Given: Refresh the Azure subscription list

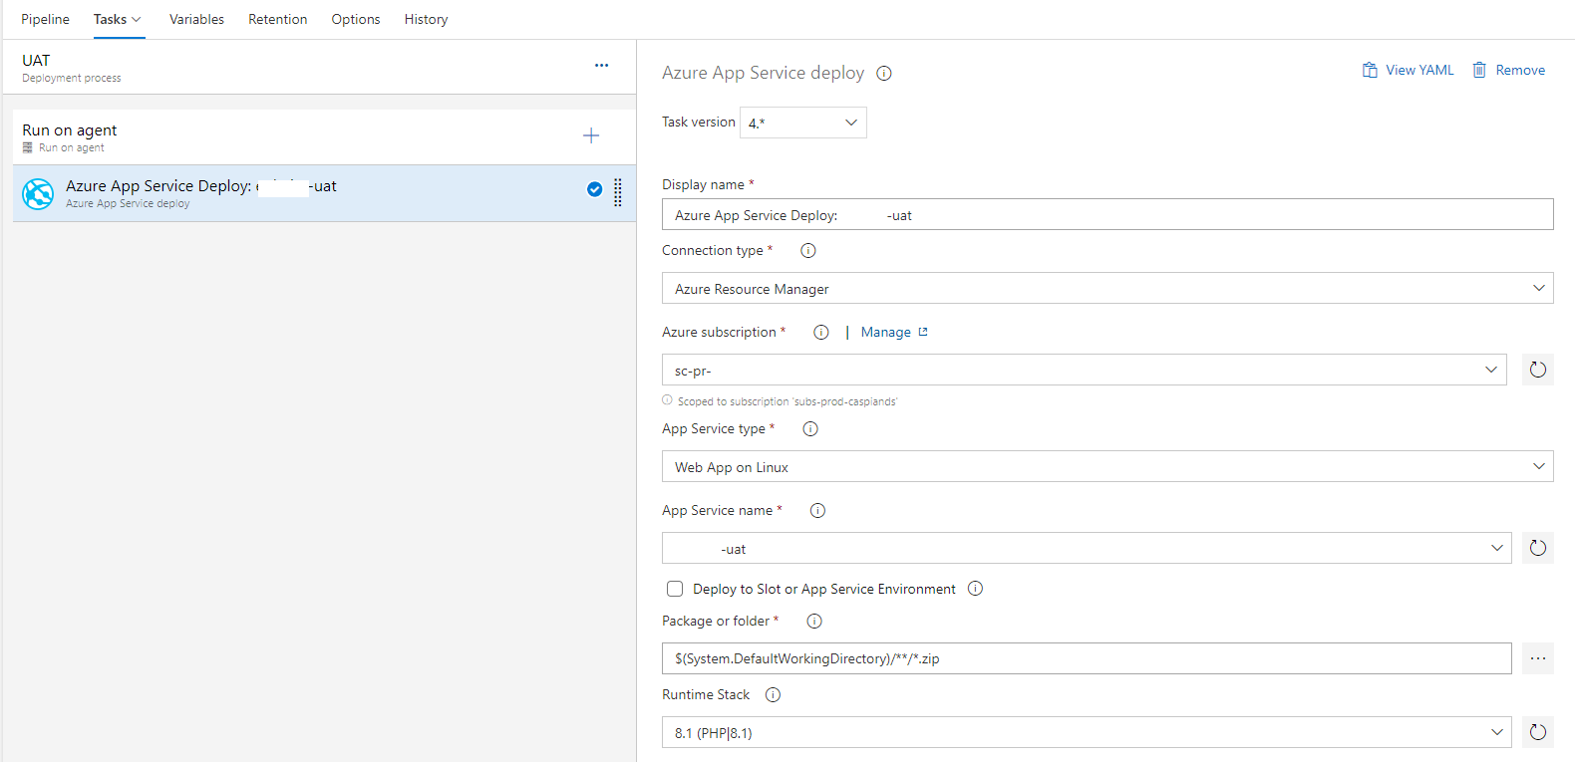Looking at the screenshot, I should tap(1538, 370).
